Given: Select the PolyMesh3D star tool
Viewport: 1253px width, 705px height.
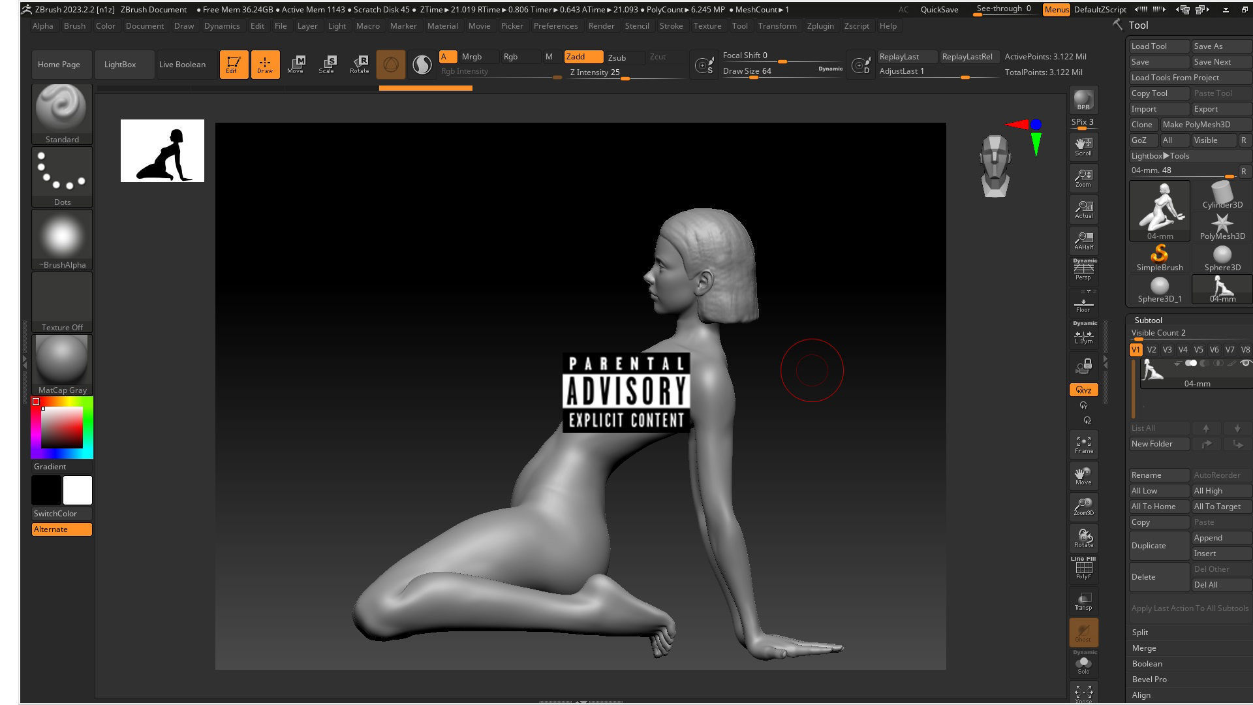Looking at the screenshot, I should pos(1222,226).
